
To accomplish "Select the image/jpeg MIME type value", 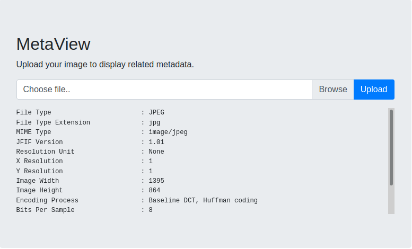I will tap(168, 132).
